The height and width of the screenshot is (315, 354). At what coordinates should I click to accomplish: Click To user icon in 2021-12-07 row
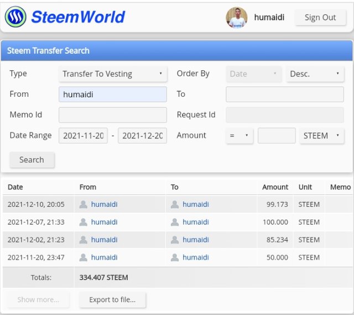(175, 222)
